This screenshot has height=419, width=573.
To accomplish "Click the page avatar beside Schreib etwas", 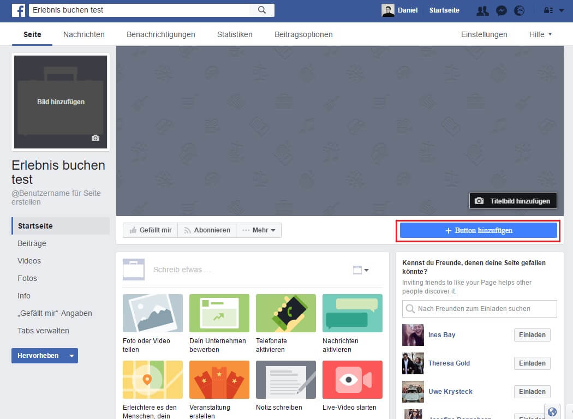I will coord(134,270).
